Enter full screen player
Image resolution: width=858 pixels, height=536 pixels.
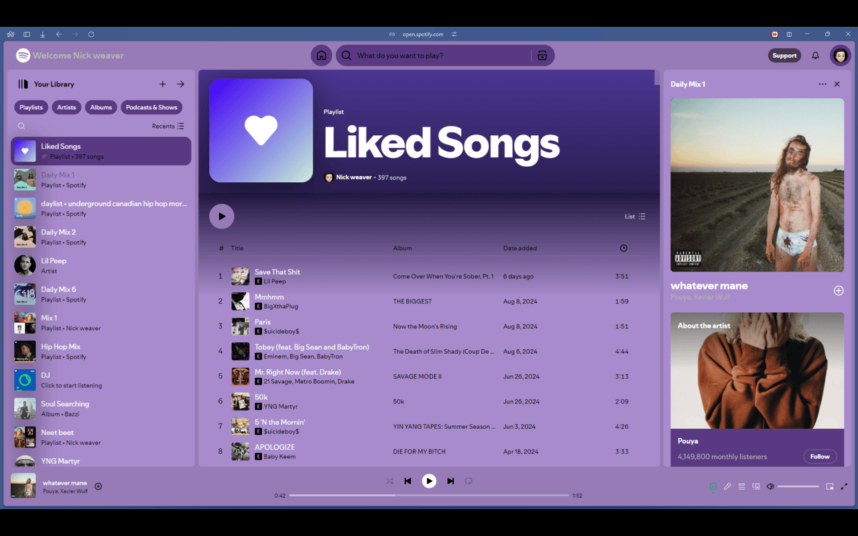coord(844,486)
